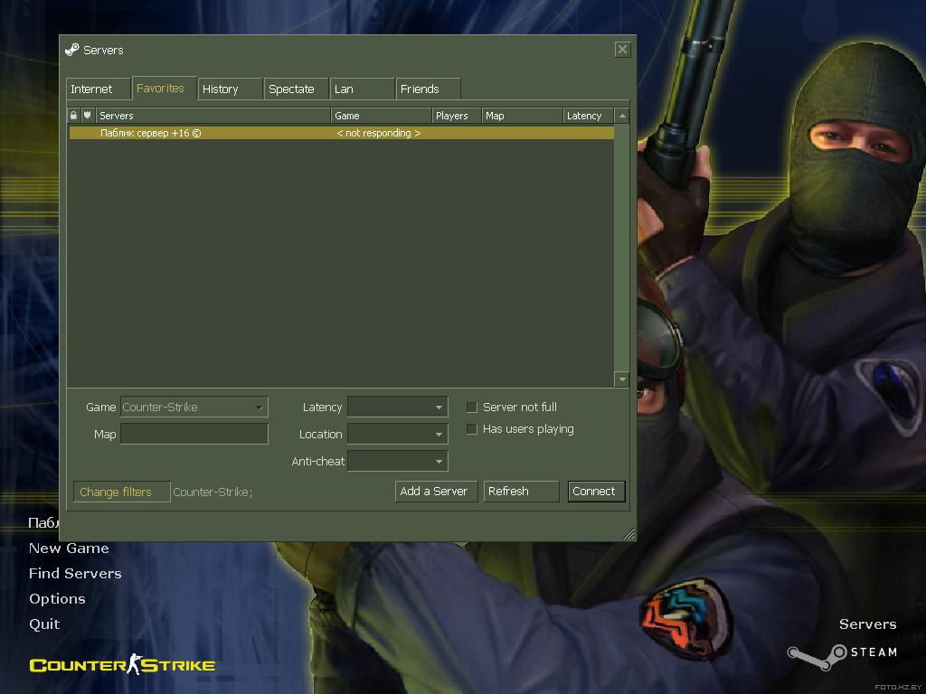
Task: Enable the Server not full checkbox
Action: (472, 408)
